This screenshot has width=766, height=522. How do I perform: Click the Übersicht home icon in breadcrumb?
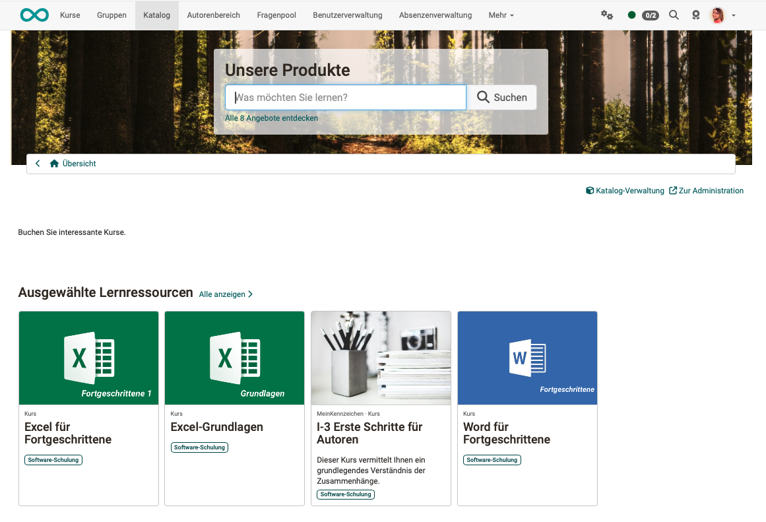click(54, 163)
